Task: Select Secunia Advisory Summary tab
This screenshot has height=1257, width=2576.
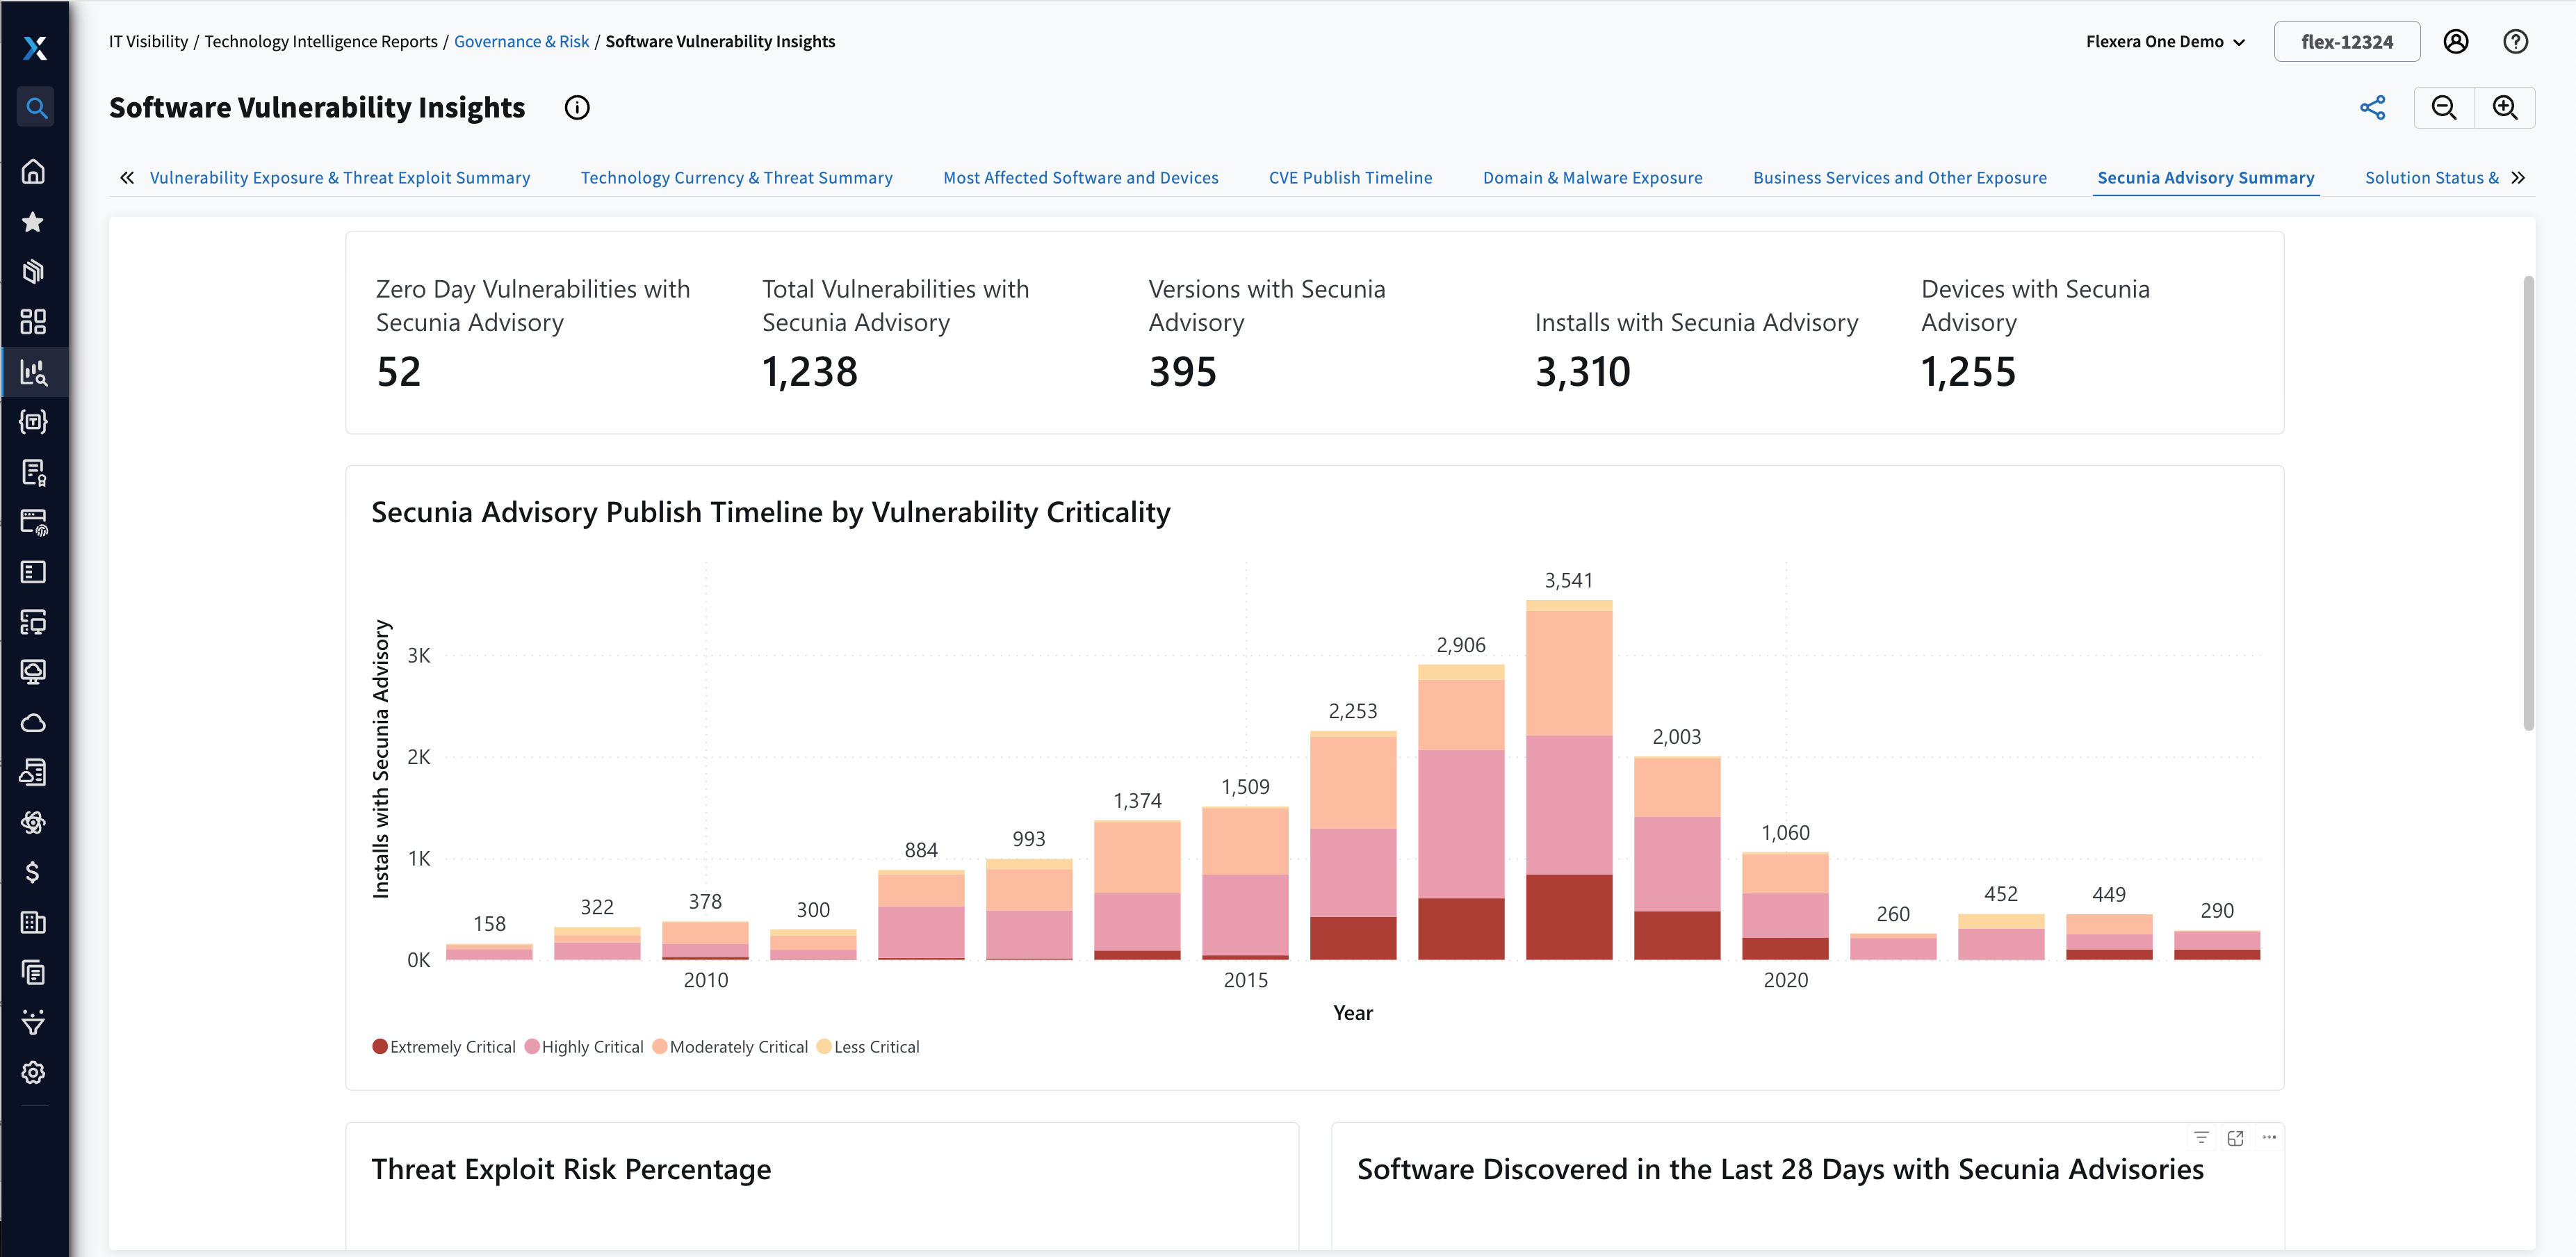Action: 2206,177
